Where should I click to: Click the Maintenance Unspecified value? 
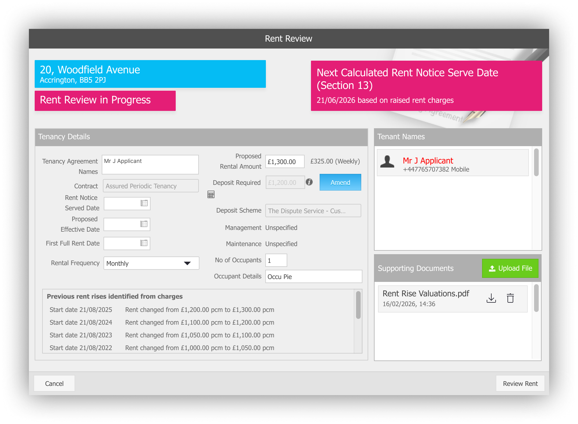[x=281, y=244]
